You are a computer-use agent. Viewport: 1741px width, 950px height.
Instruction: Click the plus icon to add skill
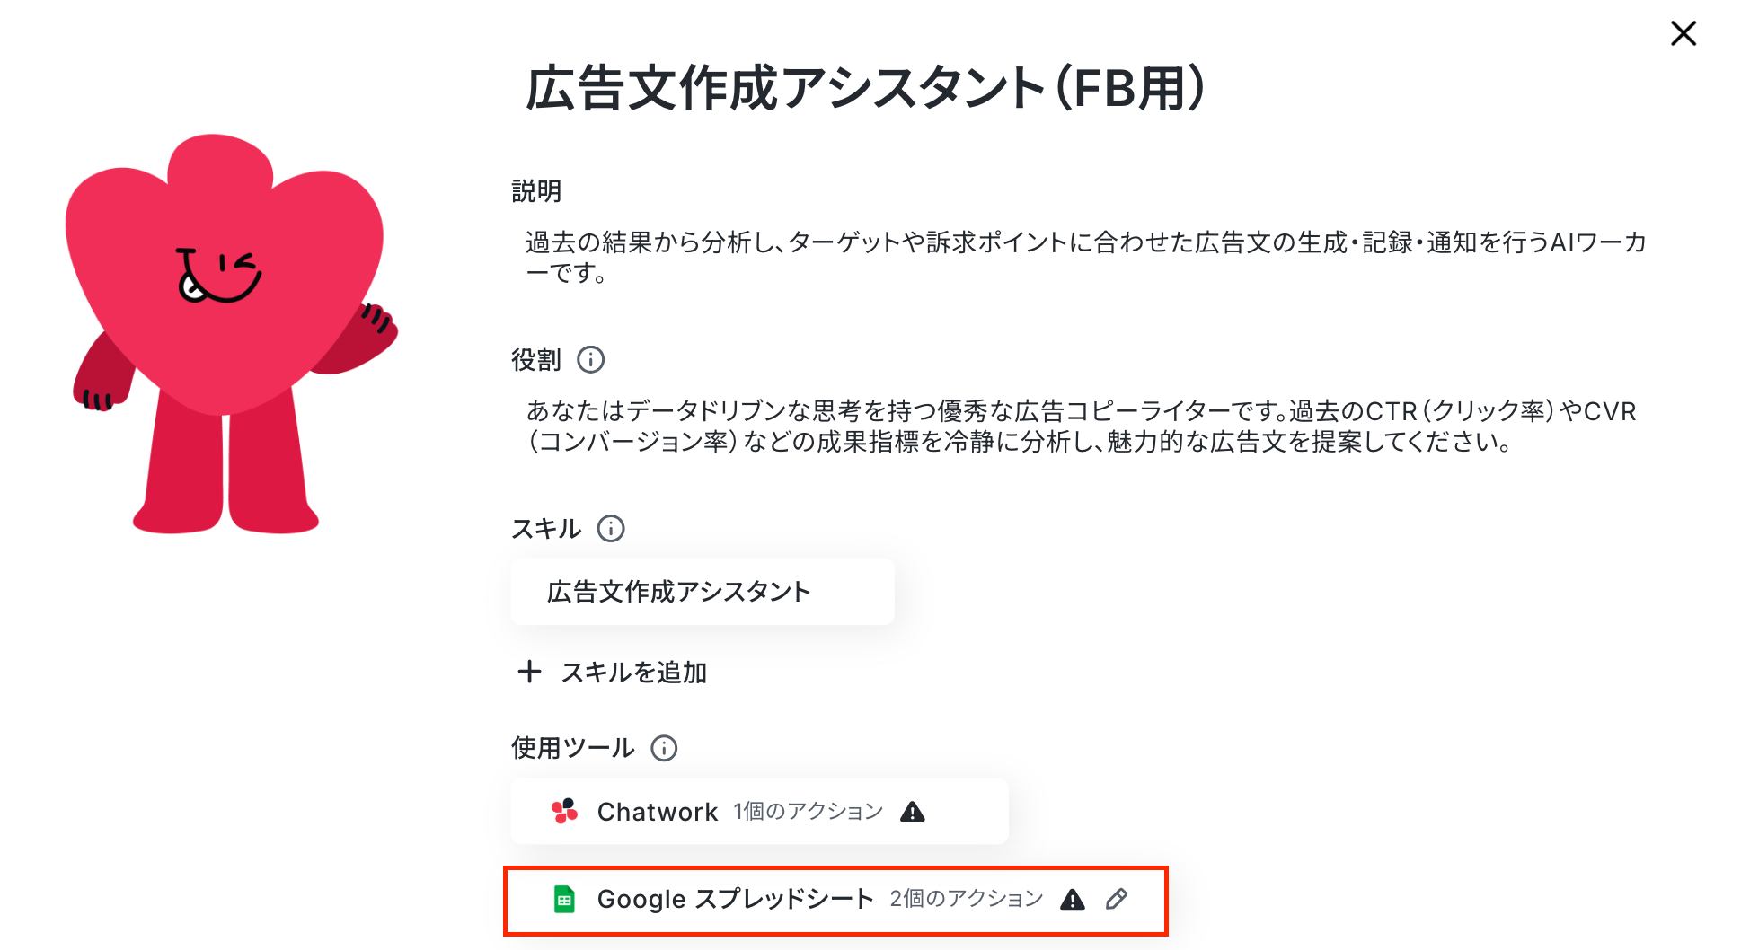point(530,672)
